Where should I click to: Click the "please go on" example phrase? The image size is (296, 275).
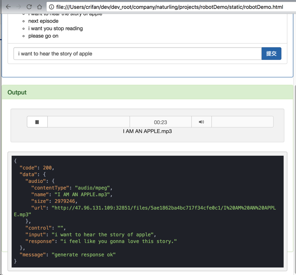(x=43, y=36)
